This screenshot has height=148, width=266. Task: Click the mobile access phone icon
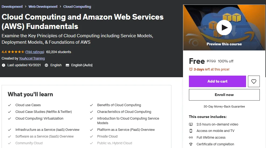coord(191,131)
